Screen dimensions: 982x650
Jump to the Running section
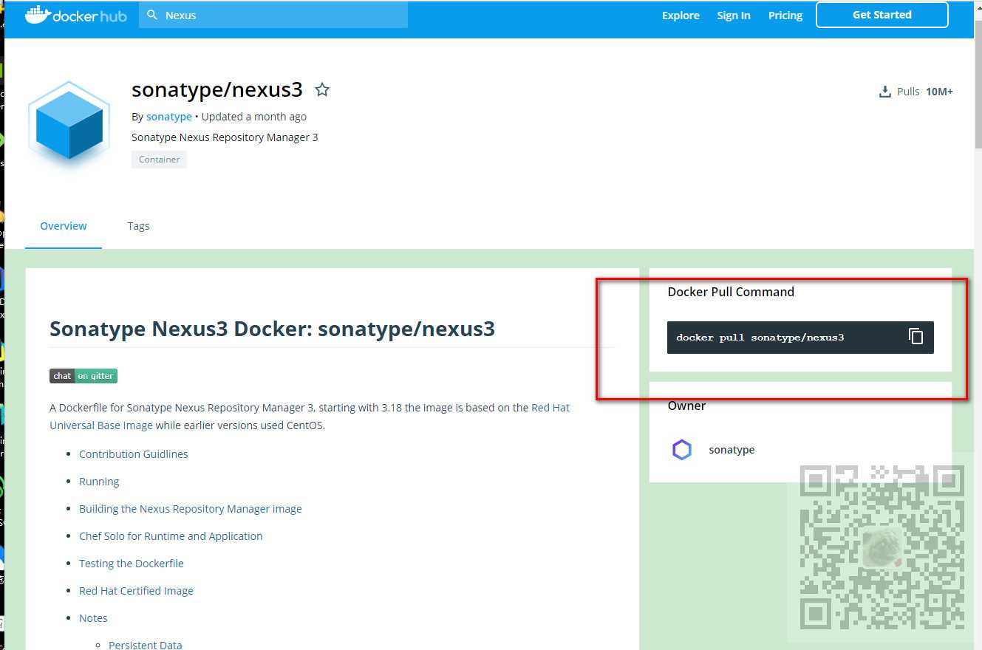(x=99, y=482)
